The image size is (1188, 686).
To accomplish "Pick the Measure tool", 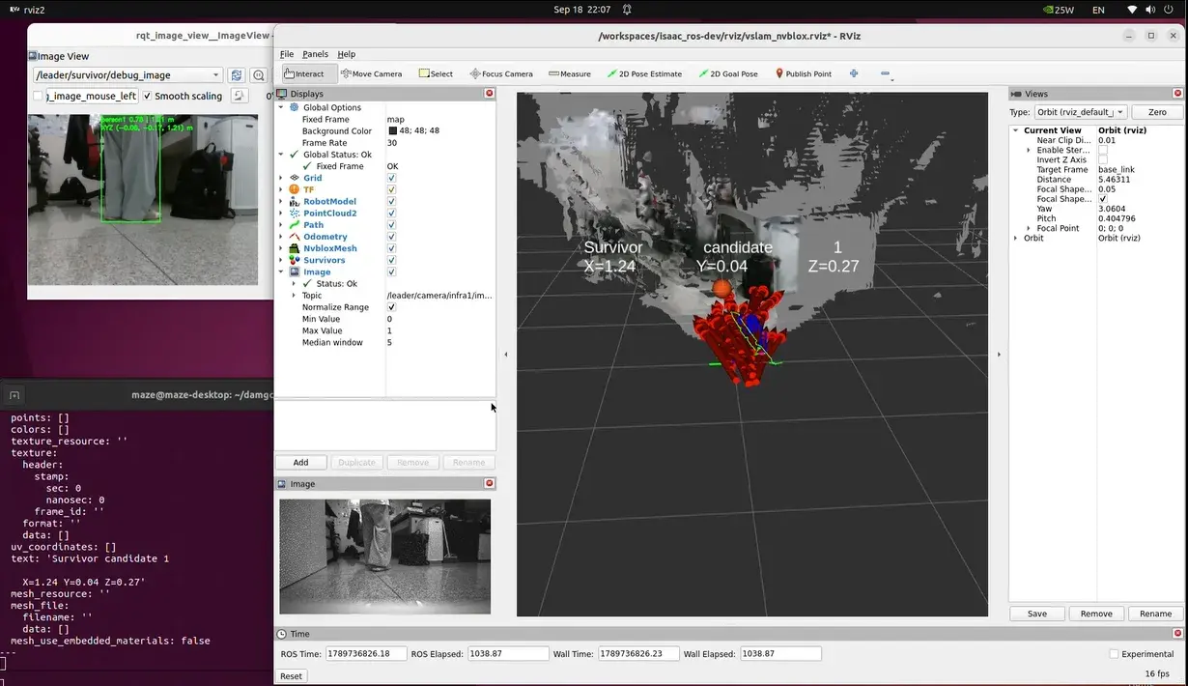I will click(x=569, y=73).
